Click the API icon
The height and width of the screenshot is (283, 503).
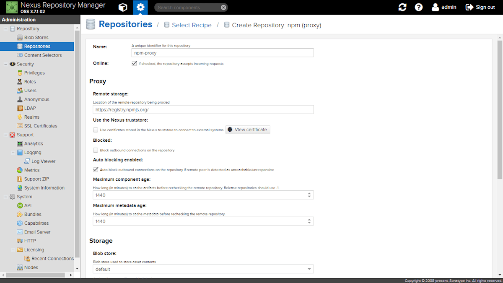[x=20, y=205]
